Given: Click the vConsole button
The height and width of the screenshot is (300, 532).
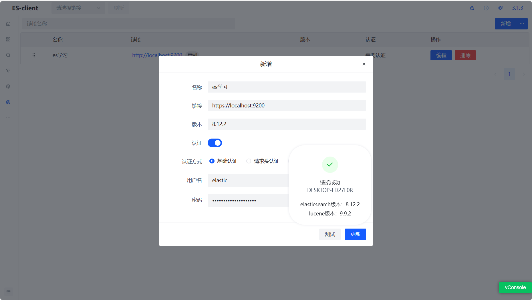Looking at the screenshot, I should (x=515, y=287).
